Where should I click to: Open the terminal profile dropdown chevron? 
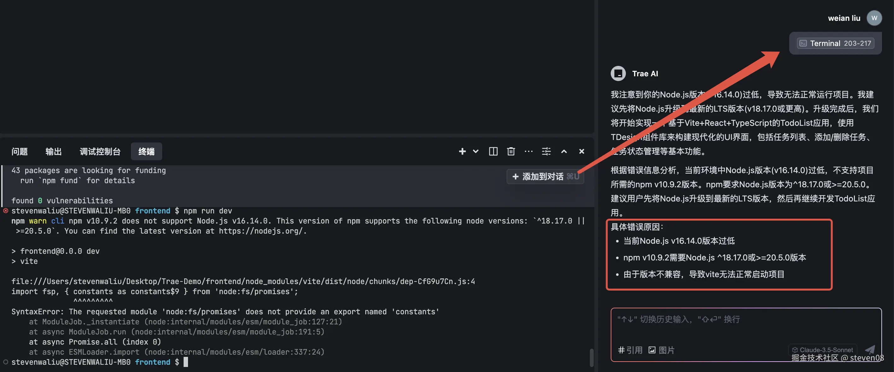[475, 152]
